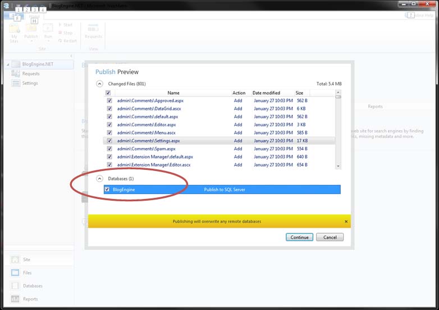Select the admin\Comments\DataGrid.ascx file name

(149, 108)
